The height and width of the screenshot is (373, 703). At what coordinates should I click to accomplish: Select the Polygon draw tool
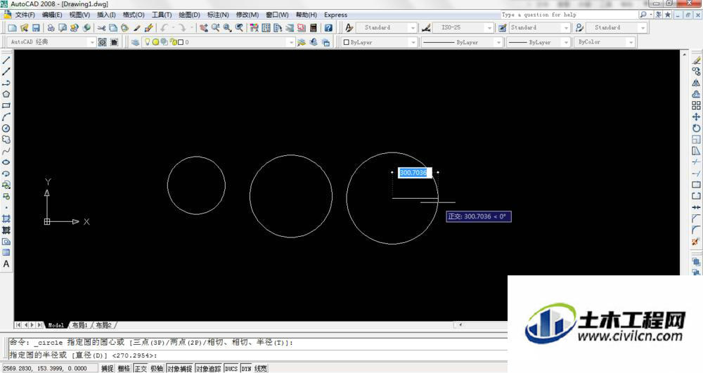6,94
